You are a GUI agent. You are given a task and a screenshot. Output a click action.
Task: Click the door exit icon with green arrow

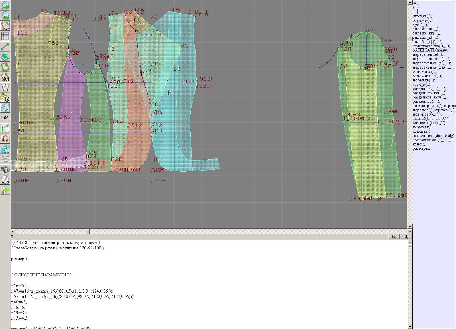(5, 190)
